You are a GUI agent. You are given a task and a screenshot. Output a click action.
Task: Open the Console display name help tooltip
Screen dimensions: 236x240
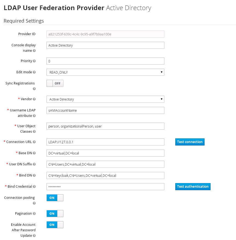pos(34,51)
